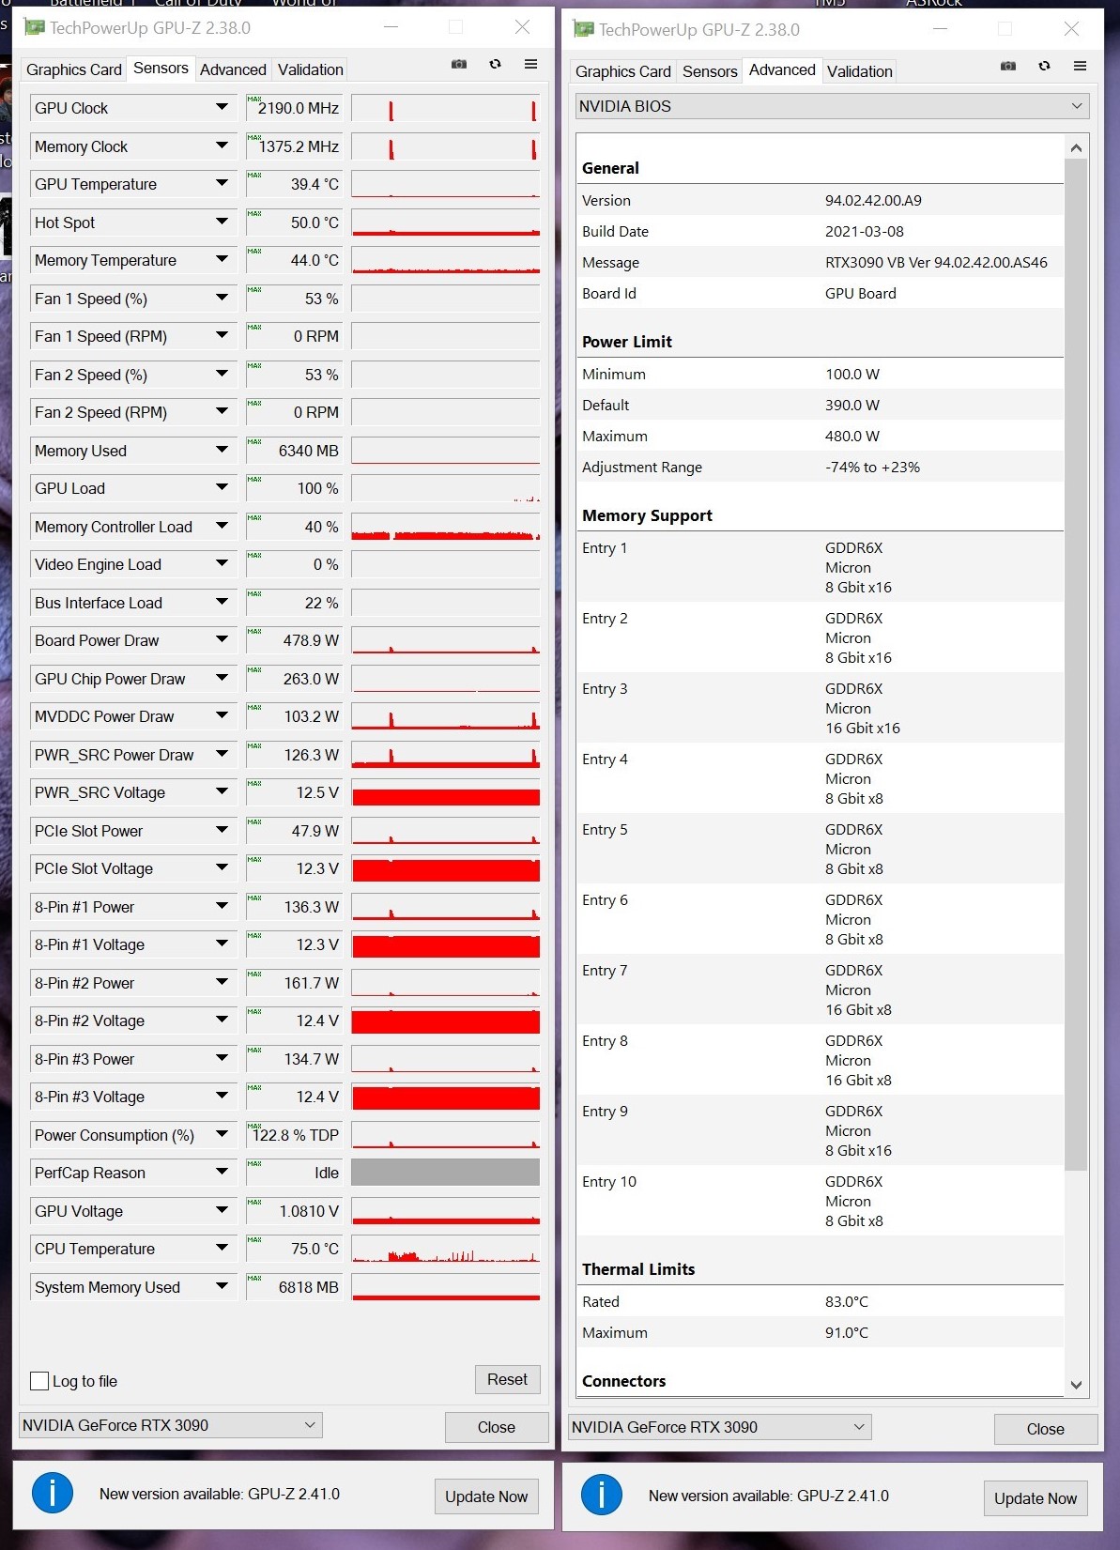Click the Reset button

pos(507,1379)
